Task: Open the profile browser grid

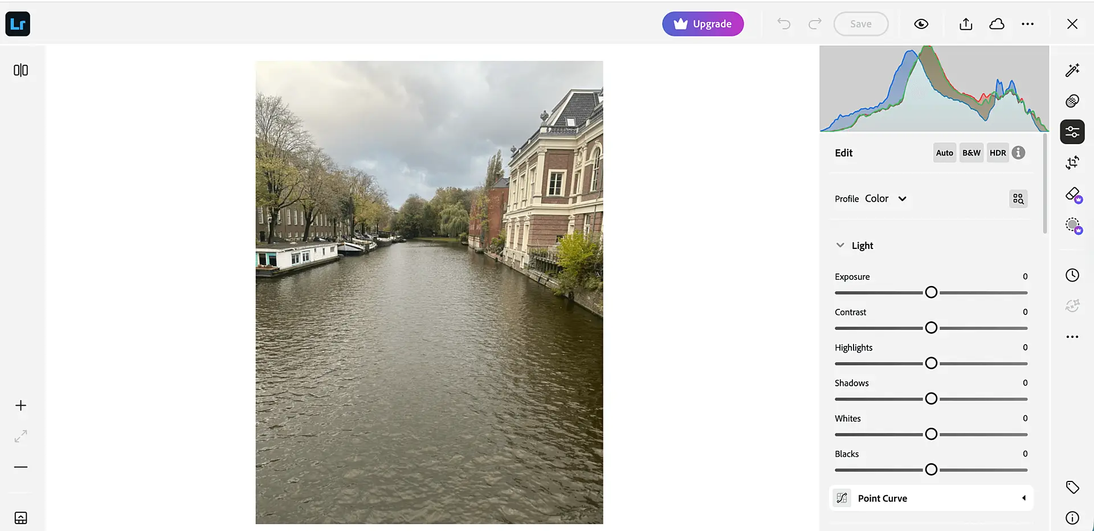Action: 1018,198
